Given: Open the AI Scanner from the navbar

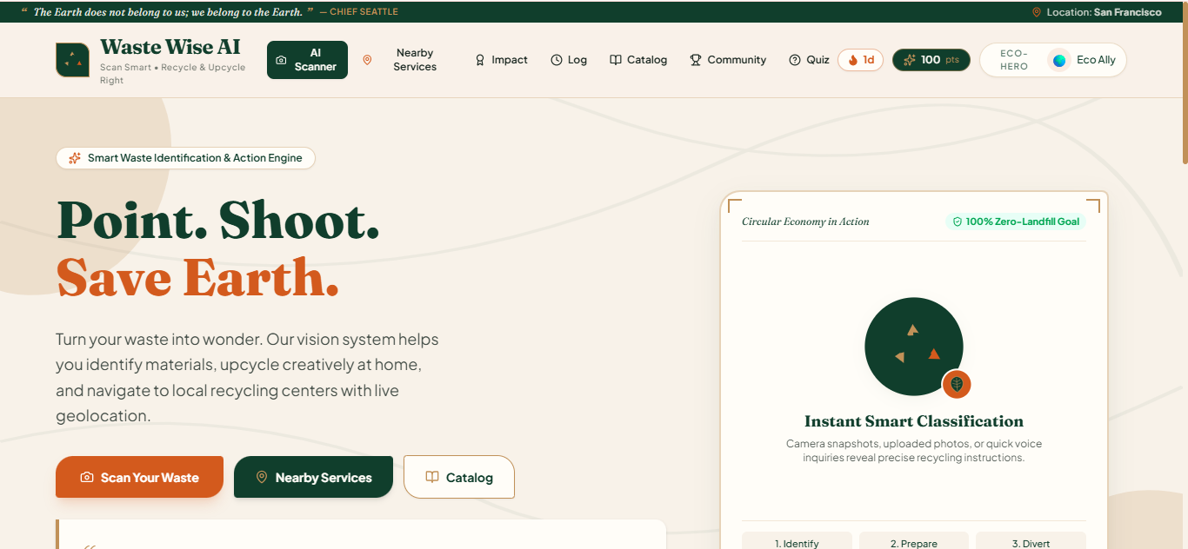Looking at the screenshot, I should (307, 60).
